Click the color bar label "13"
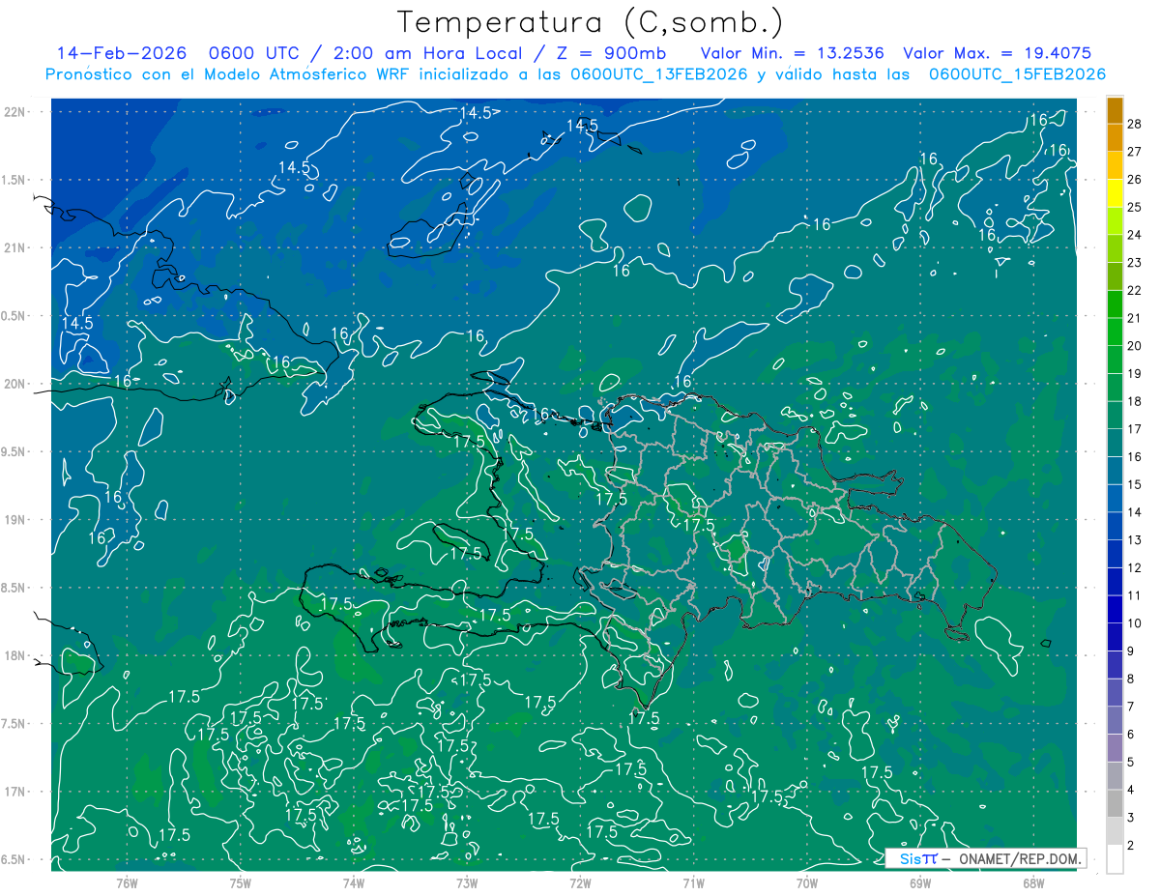 pos(1135,540)
